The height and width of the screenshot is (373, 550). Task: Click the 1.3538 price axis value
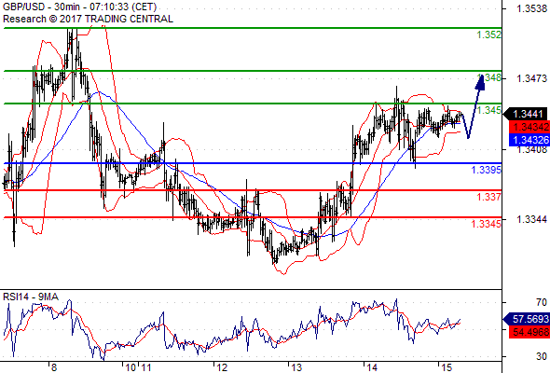[531, 8]
